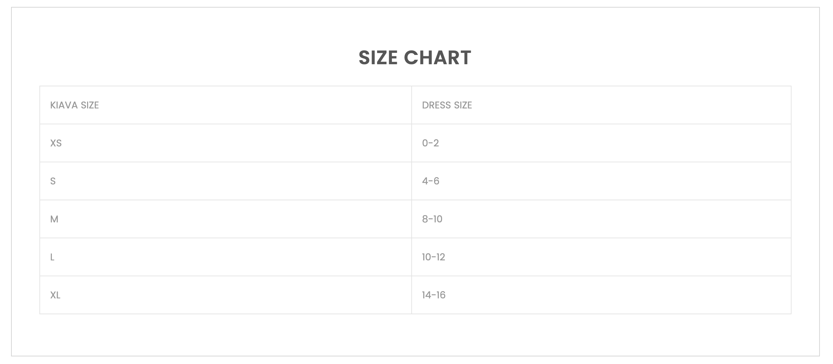Click the XL size cell
Image resolution: width=833 pixels, height=364 pixels.
tap(55, 295)
